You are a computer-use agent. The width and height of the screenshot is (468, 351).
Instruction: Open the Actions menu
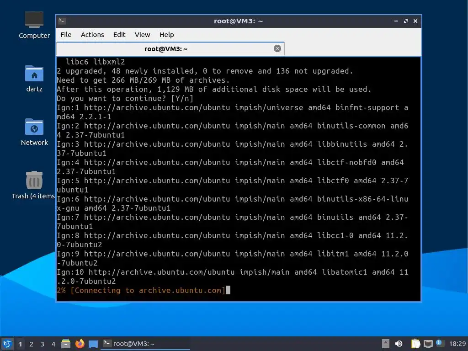(x=92, y=35)
